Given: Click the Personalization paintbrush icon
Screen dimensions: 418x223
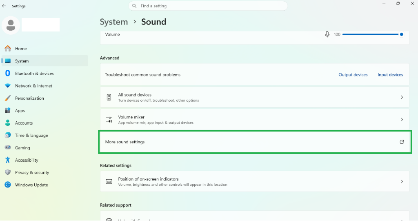Looking at the screenshot, I should click(8, 98).
